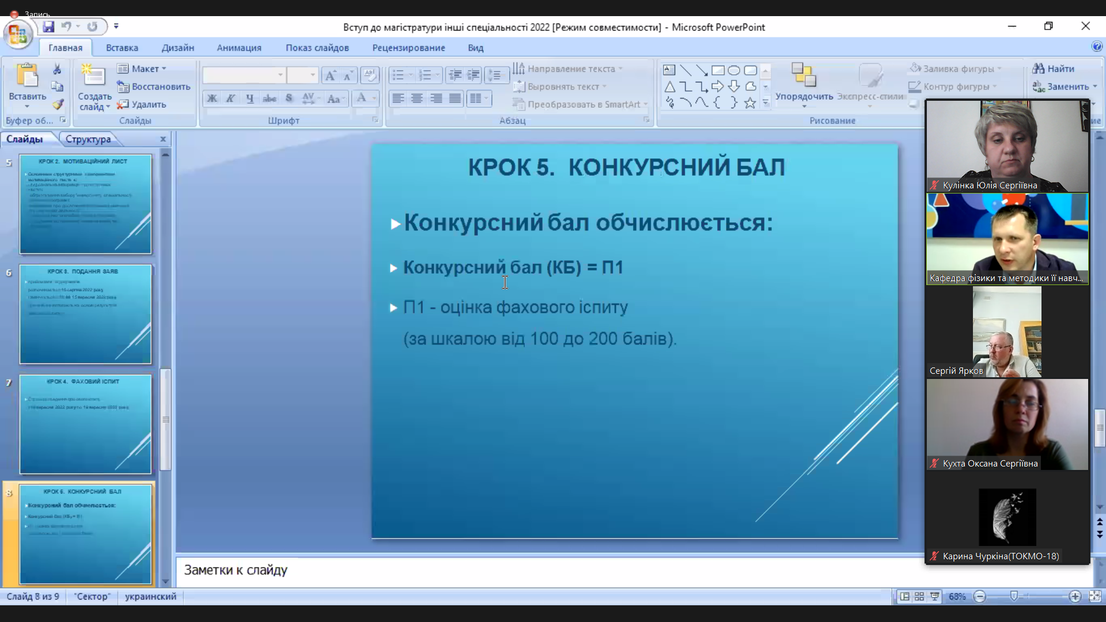This screenshot has height=622, width=1106.
Task: Decrease font size with the small A
Action: pyautogui.click(x=347, y=75)
